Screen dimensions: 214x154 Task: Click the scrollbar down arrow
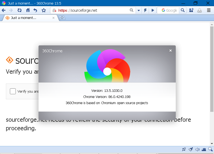pos(212,144)
